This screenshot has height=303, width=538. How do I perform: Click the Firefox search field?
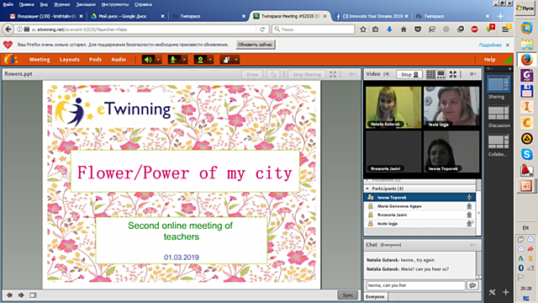314,29
